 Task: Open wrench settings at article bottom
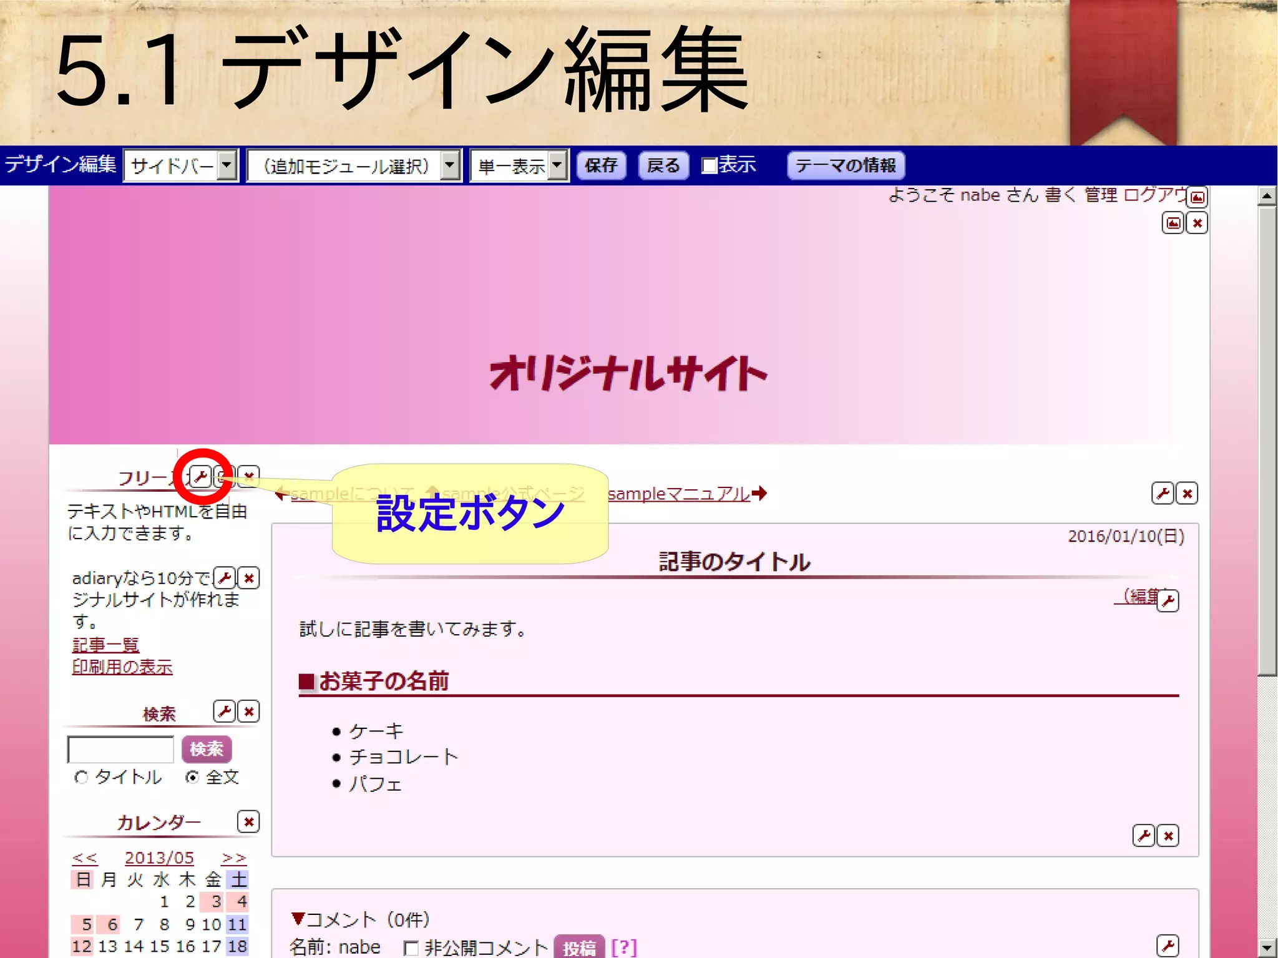tap(1144, 835)
